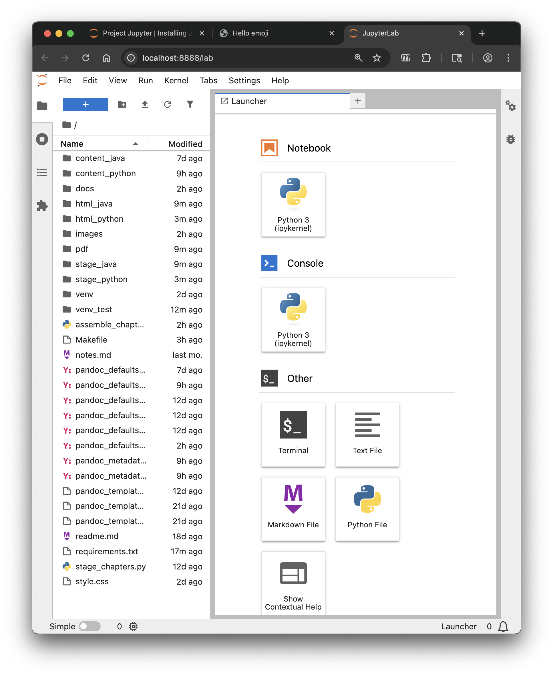Image resolution: width=553 pixels, height=676 pixels.
Task: Select the stage_chapters.py file
Action: pos(132,567)
